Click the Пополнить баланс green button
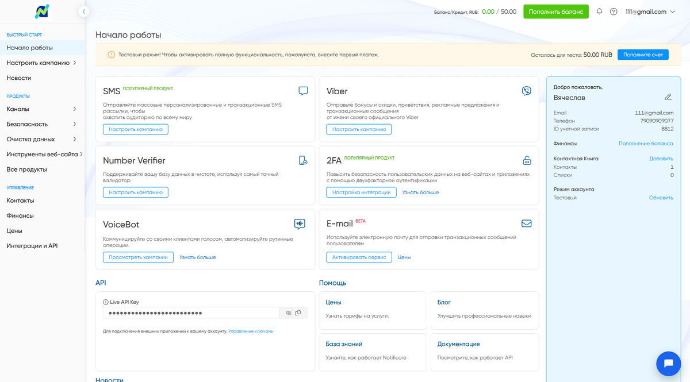Viewport: 690px width, 382px height. pos(555,11)
